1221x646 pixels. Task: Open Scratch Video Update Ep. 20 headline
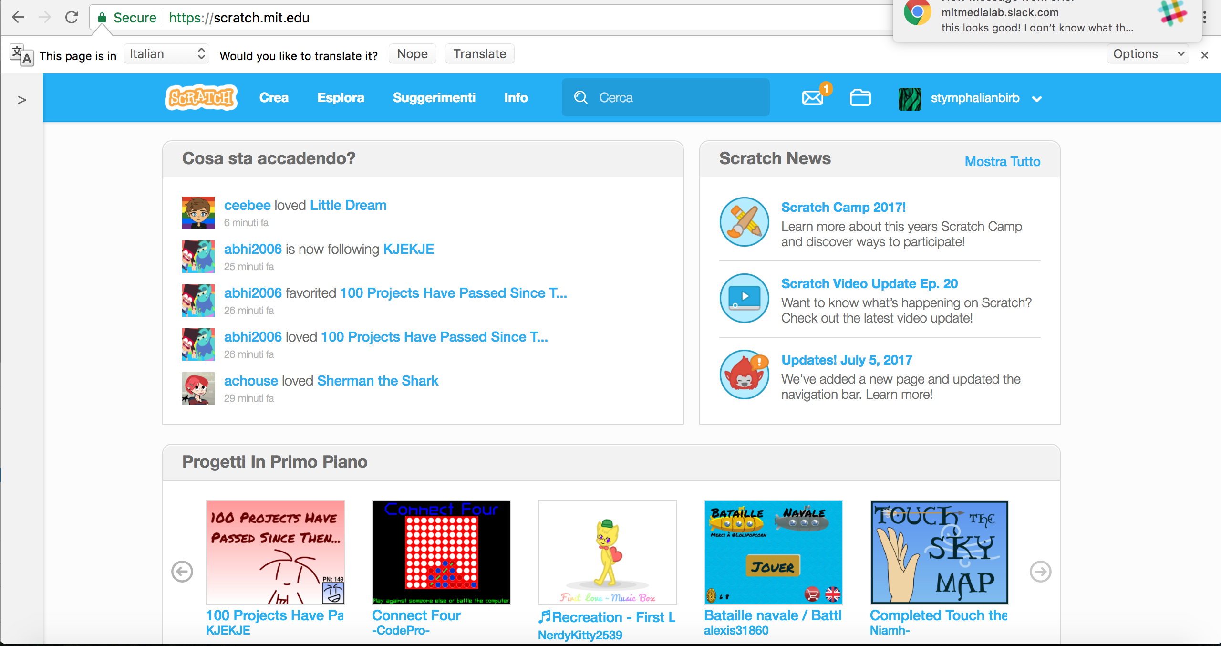pyautogui.click(x=869, y=283)
